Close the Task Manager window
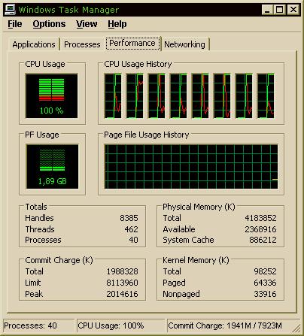 pyautogui.click(x=293, y=10)
